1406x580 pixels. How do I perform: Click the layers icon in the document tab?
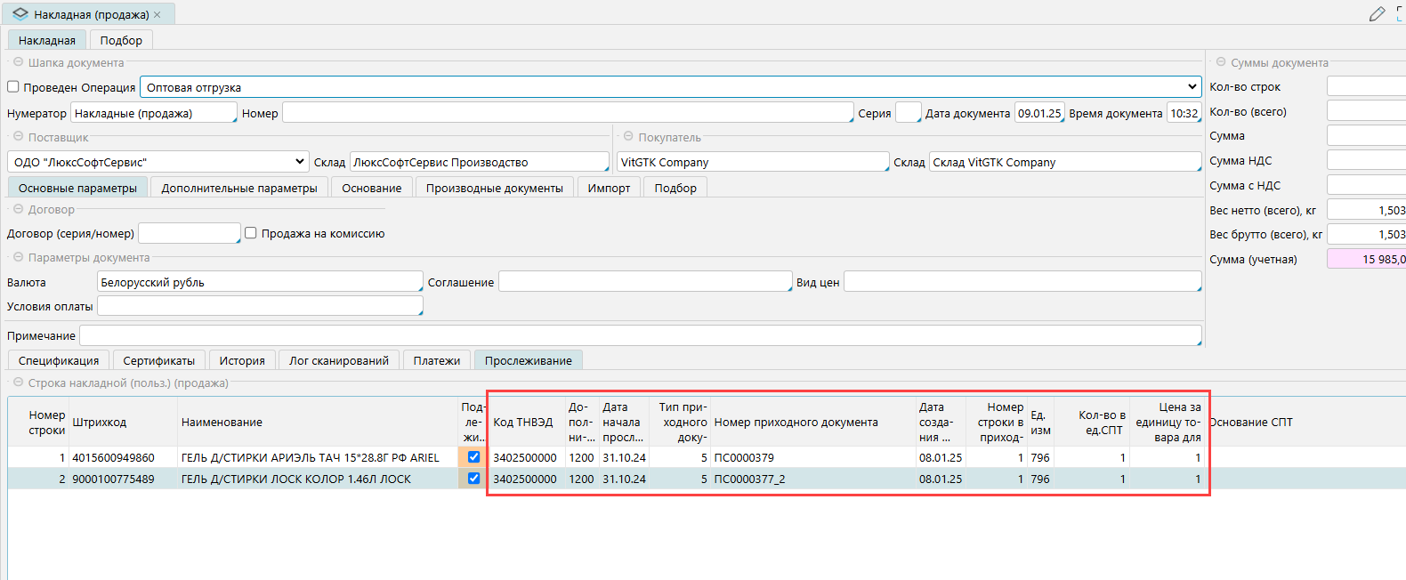[x=20, y=14]
